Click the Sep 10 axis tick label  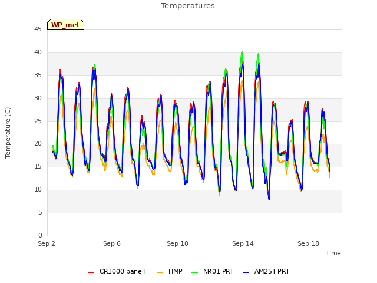[177, 243]
